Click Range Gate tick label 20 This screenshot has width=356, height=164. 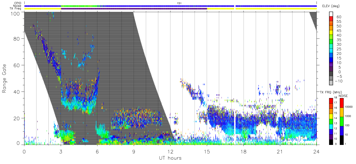point(17,118)
